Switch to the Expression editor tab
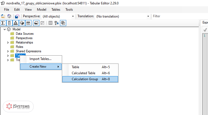Viewport: 208px width, 115px height. tap(205, 22)
